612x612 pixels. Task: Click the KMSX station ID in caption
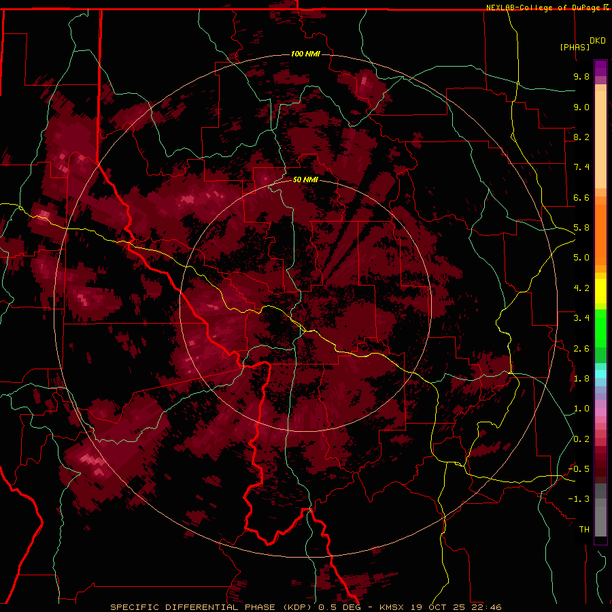tap(391, 607)
